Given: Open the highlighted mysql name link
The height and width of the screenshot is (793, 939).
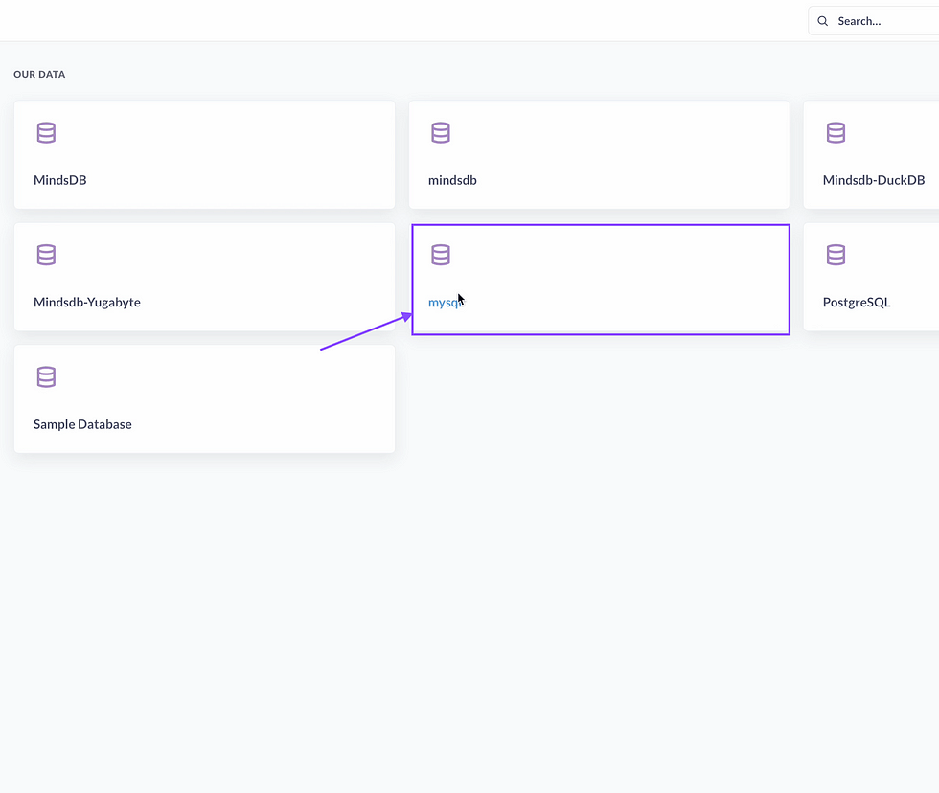Looking at the screenshot, I should click(445, 303).
